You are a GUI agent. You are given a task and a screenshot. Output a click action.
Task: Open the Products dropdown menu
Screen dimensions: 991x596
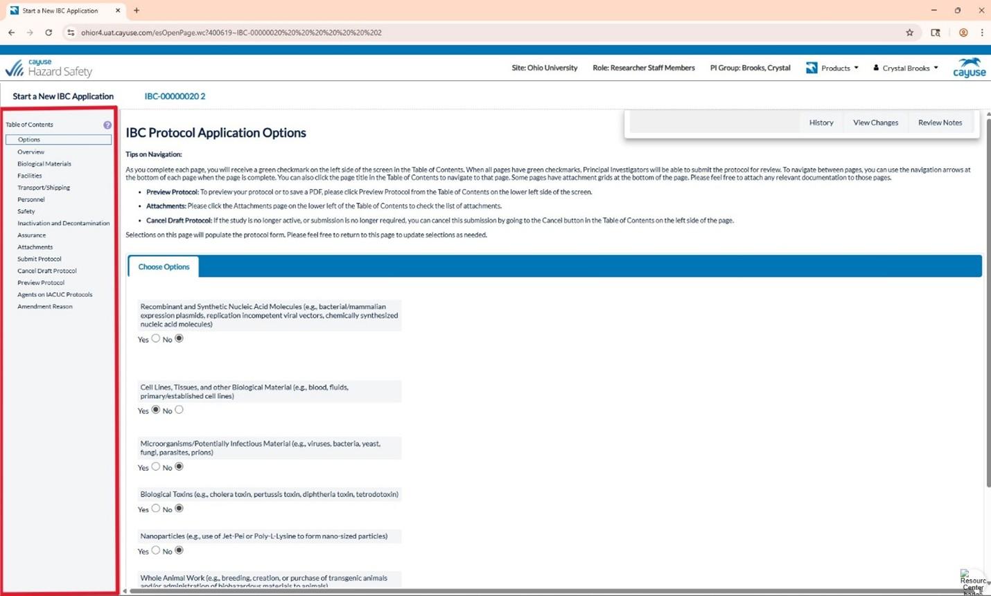pos(832,68)
